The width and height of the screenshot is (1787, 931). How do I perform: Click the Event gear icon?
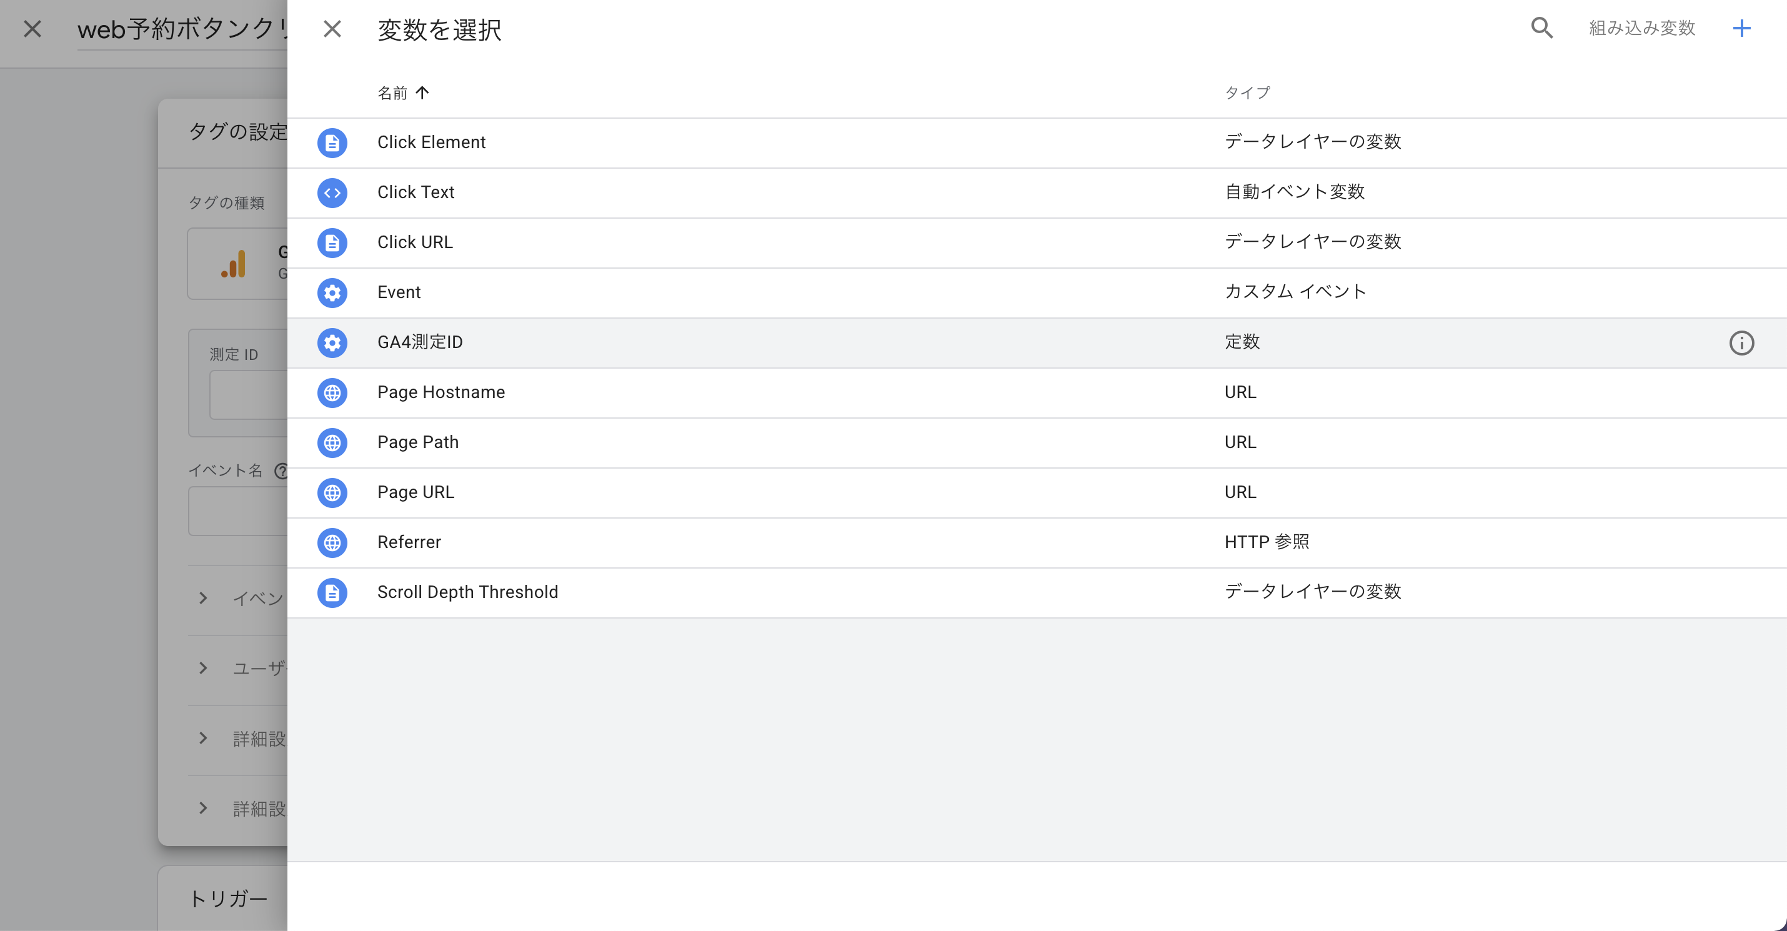click(x=332, y=293)
